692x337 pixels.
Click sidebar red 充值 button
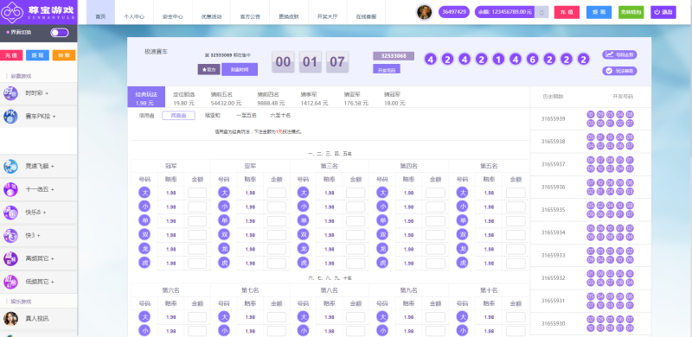pos(11,55)
